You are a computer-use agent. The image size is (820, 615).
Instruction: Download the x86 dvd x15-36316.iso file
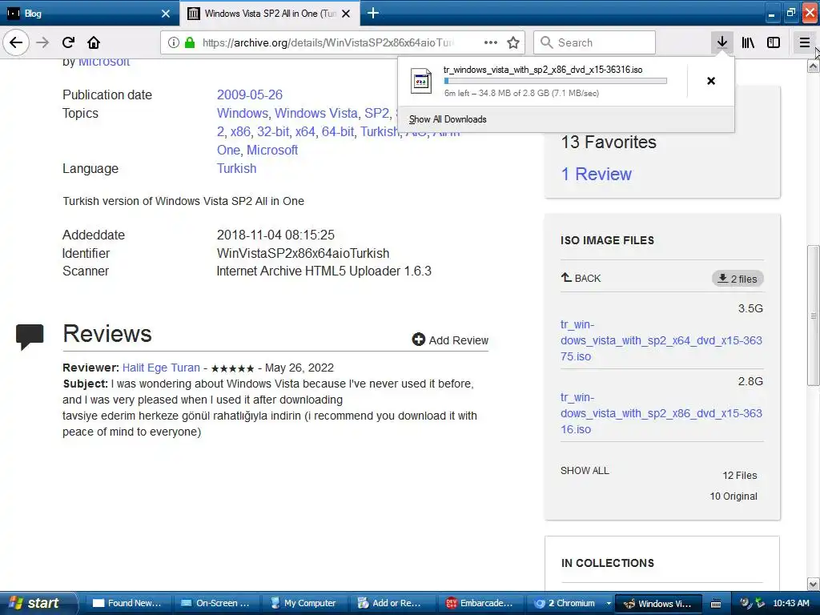661,413
